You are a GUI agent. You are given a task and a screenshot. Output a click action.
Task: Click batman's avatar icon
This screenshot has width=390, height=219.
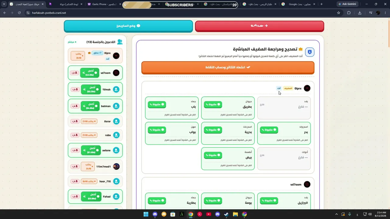point(116,106)
